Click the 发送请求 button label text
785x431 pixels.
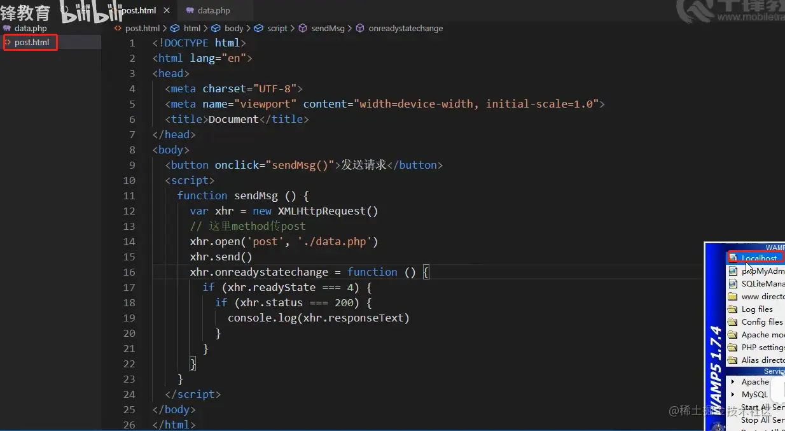pos(364,165)
